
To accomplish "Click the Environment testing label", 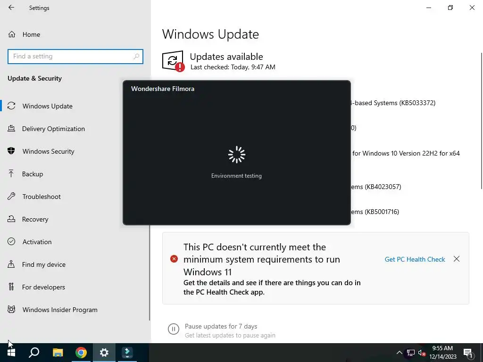I will pyautogui.click(x=236, y=176).
